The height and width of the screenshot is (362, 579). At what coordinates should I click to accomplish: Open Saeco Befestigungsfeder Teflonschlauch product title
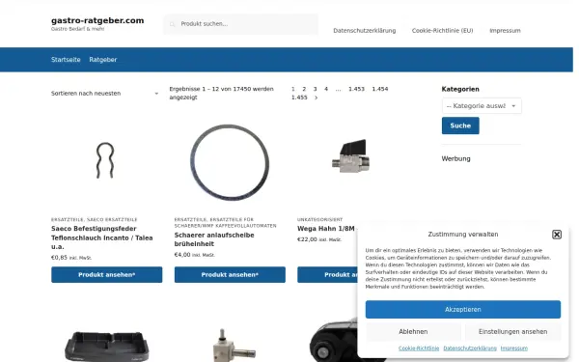pyautogui.click(x=102, y=237)
